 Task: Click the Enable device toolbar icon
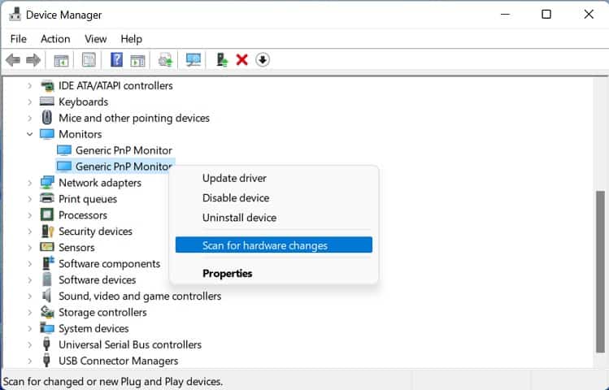coord(222,60)
